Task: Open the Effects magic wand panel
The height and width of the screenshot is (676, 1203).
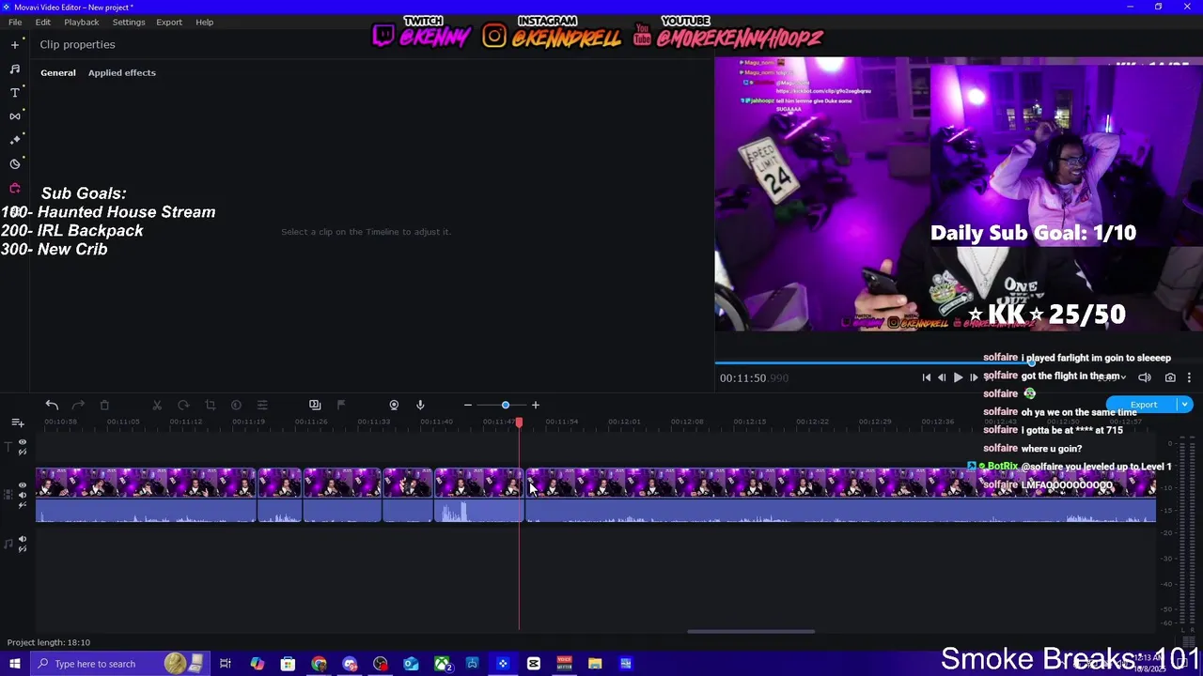Action: (x=14, y=139)
